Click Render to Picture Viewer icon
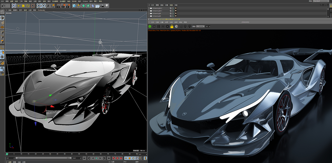Viewport: 332px width, 163px height. (x=63, y=6)
